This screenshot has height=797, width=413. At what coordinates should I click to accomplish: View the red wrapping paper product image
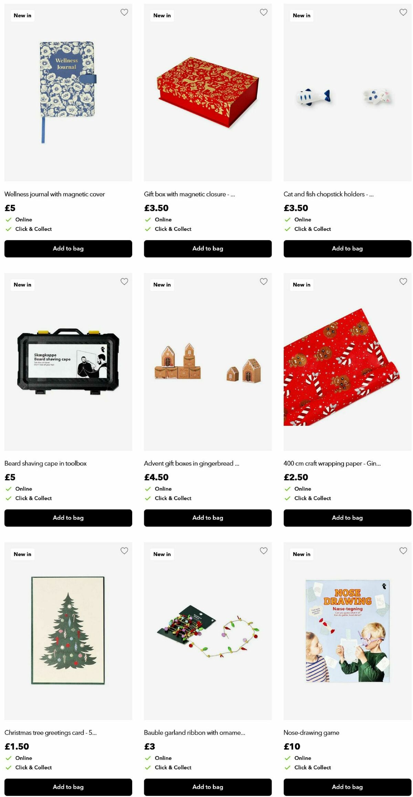pyautogui.click(x=347, y=362)
